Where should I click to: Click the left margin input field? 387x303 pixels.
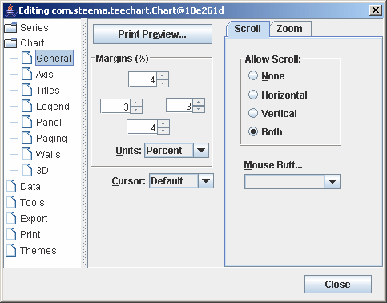(x=115, y=107)
